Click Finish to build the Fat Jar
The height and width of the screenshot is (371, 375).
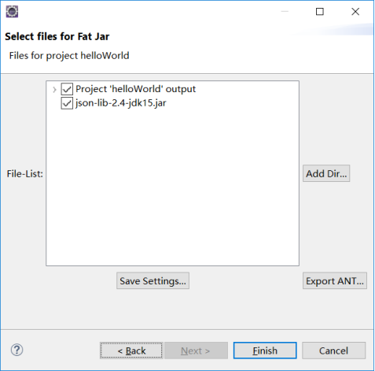265,351
